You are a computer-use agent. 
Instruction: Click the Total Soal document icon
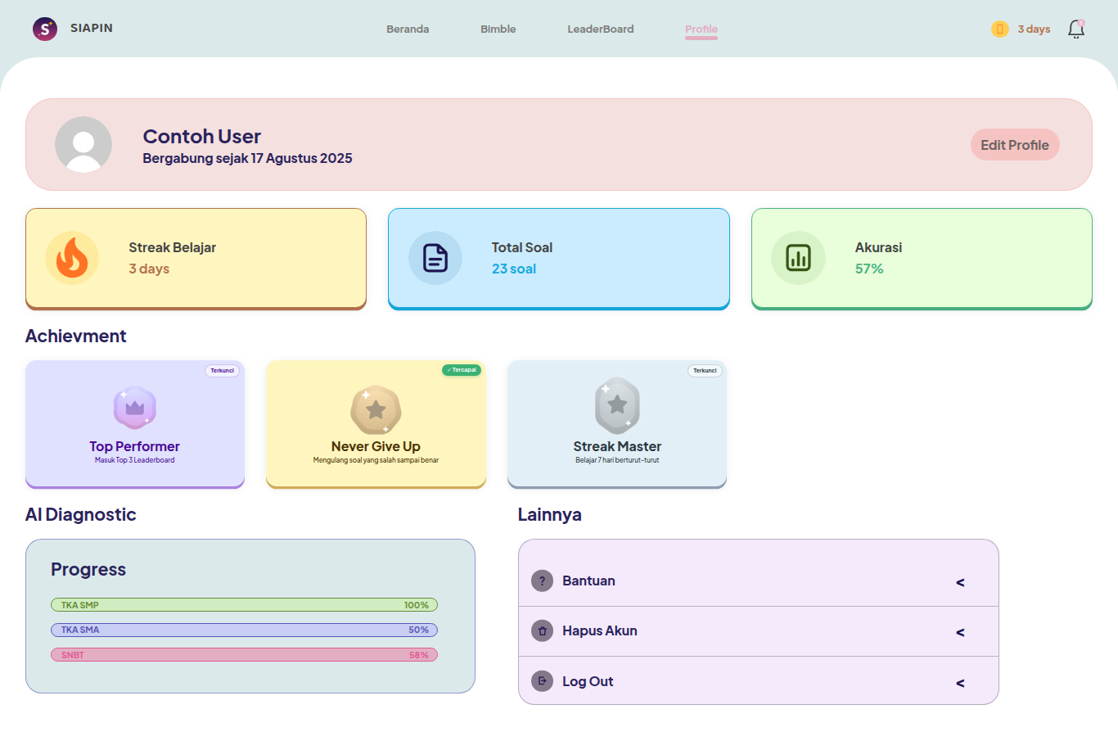(435, 258)
